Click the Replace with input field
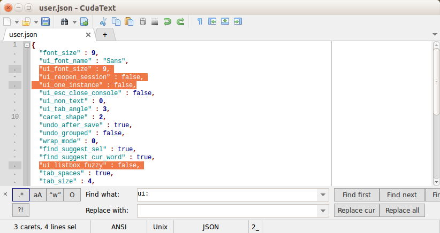 coord(227,211)
